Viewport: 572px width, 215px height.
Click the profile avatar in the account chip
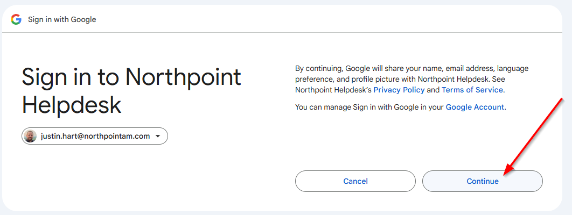[31, 136]
